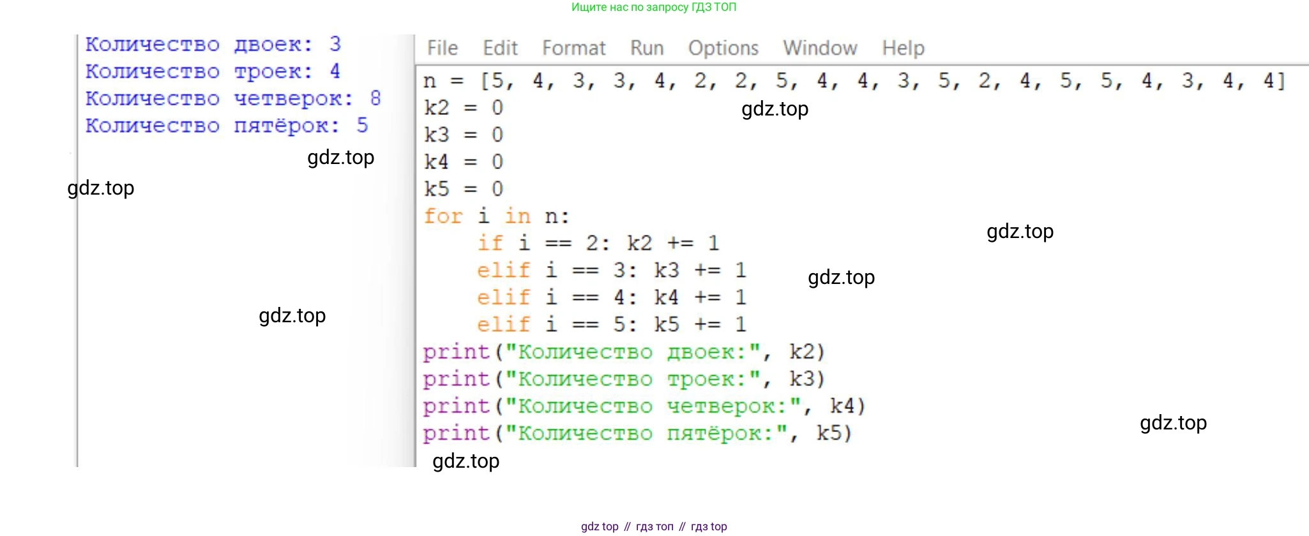
Task: Click output line 'Количество пятёрок: 5'
Action: pyautogui.click(x=227, y=125)
